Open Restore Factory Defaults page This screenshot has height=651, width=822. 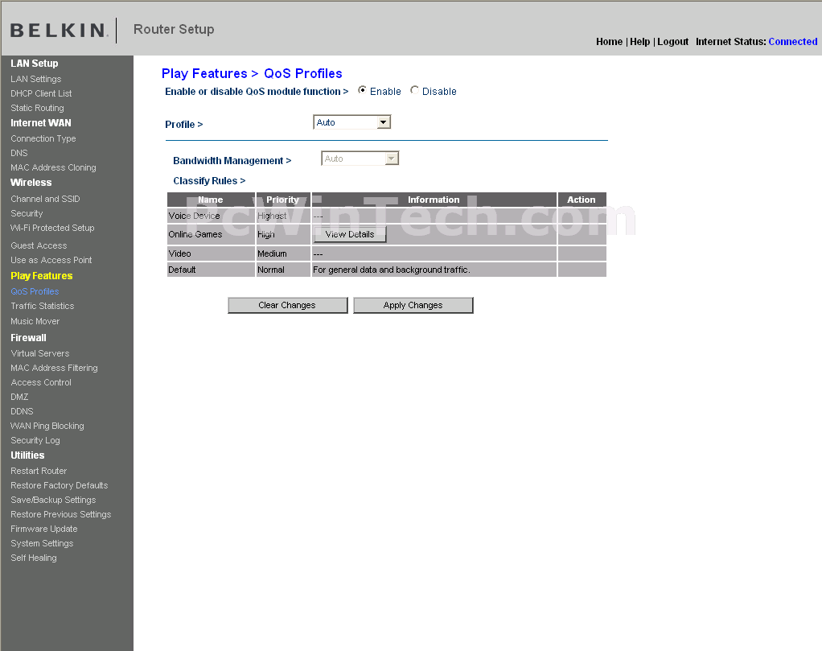pyautogui.click(x=60, y=486)
